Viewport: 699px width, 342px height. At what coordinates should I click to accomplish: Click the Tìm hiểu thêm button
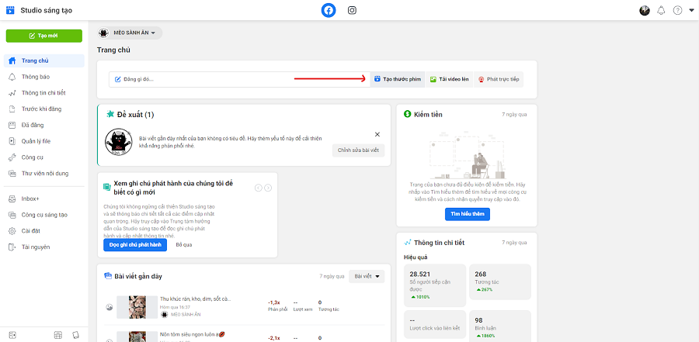click(x=468, y=214)
